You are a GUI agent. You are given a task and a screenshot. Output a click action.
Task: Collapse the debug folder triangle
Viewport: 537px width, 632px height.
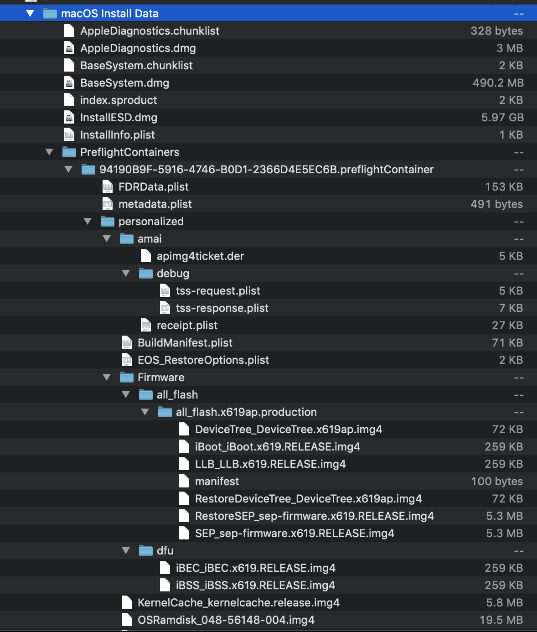coord(126,274)
